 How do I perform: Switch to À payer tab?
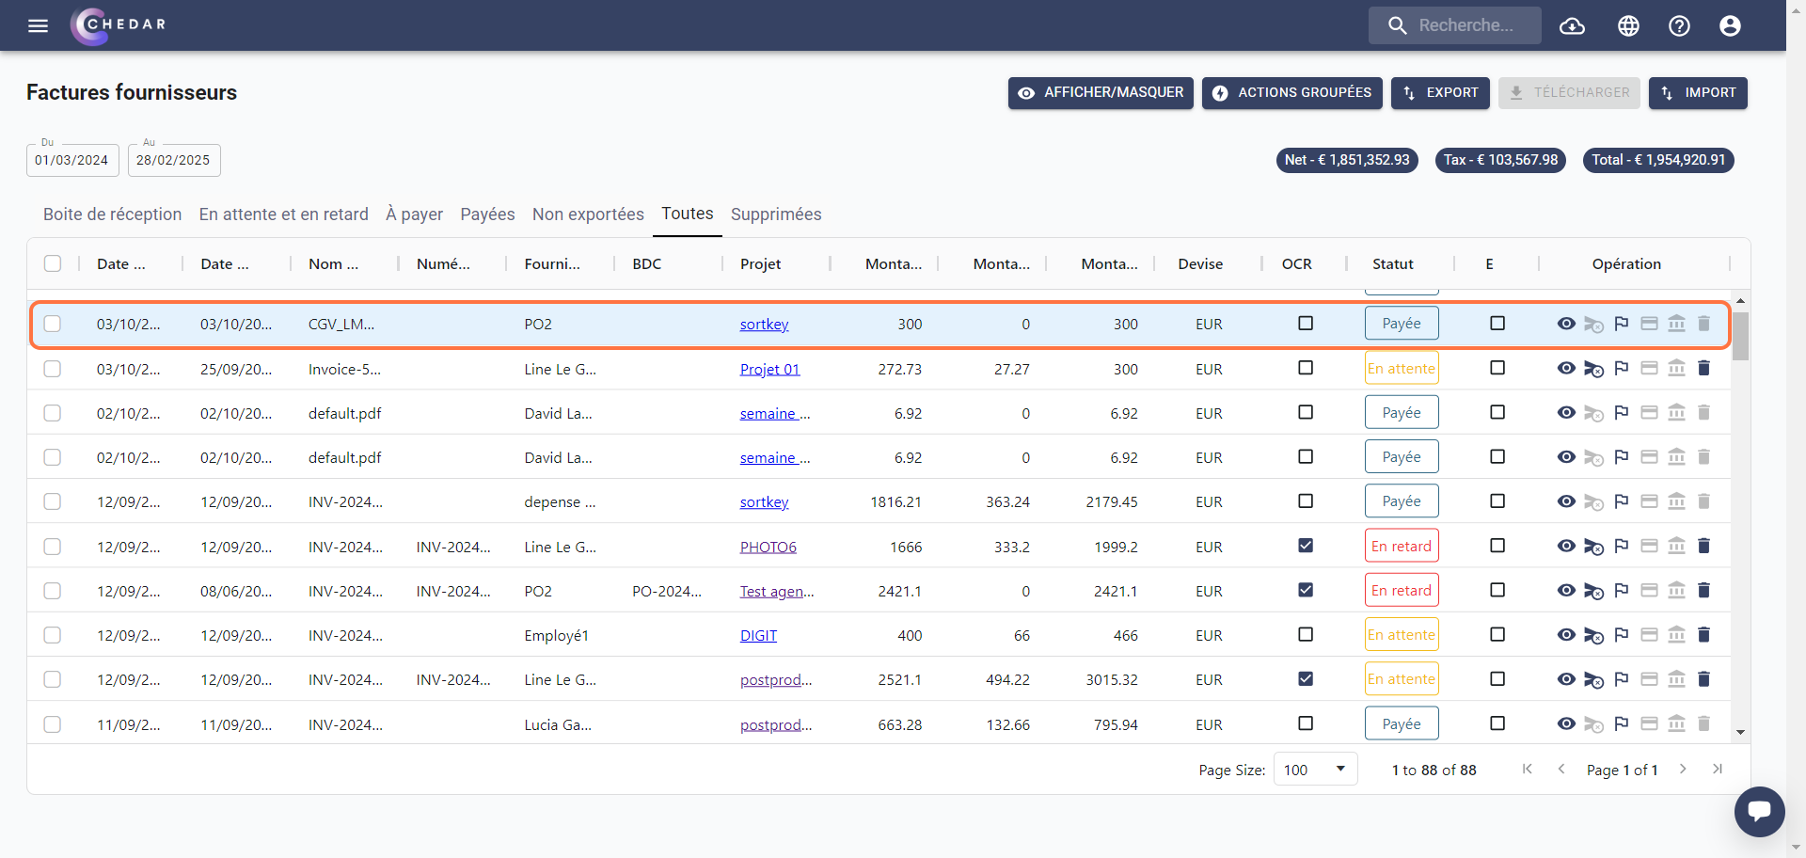[415, 214]
